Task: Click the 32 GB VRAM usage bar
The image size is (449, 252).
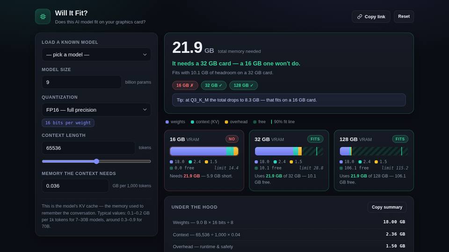Action: [x=289, y=151]
